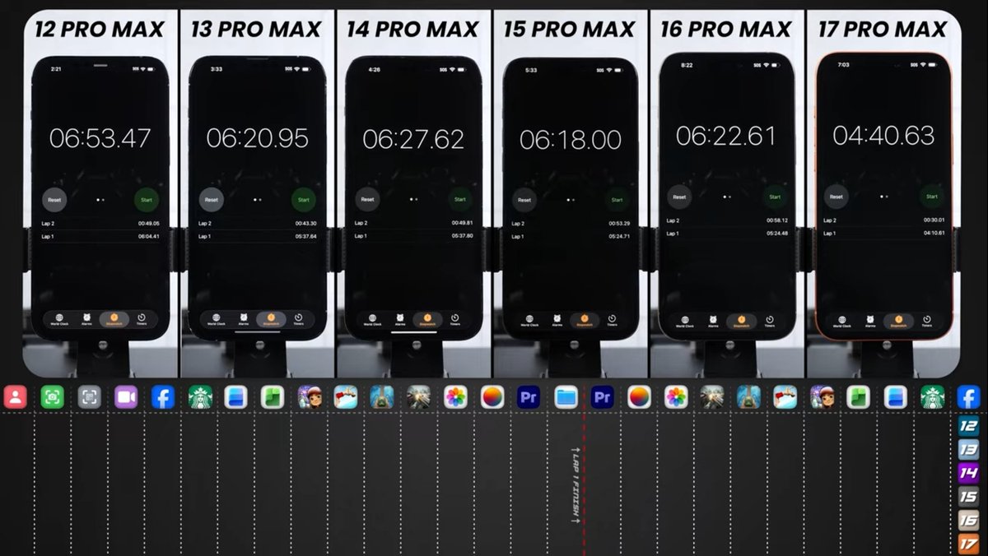
Task: Select Lap 1 row showing 05:37.64
Action: click(257, 236)
